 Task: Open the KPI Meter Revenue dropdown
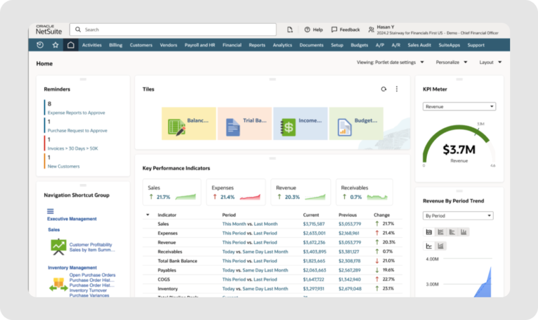pos(459,107)
